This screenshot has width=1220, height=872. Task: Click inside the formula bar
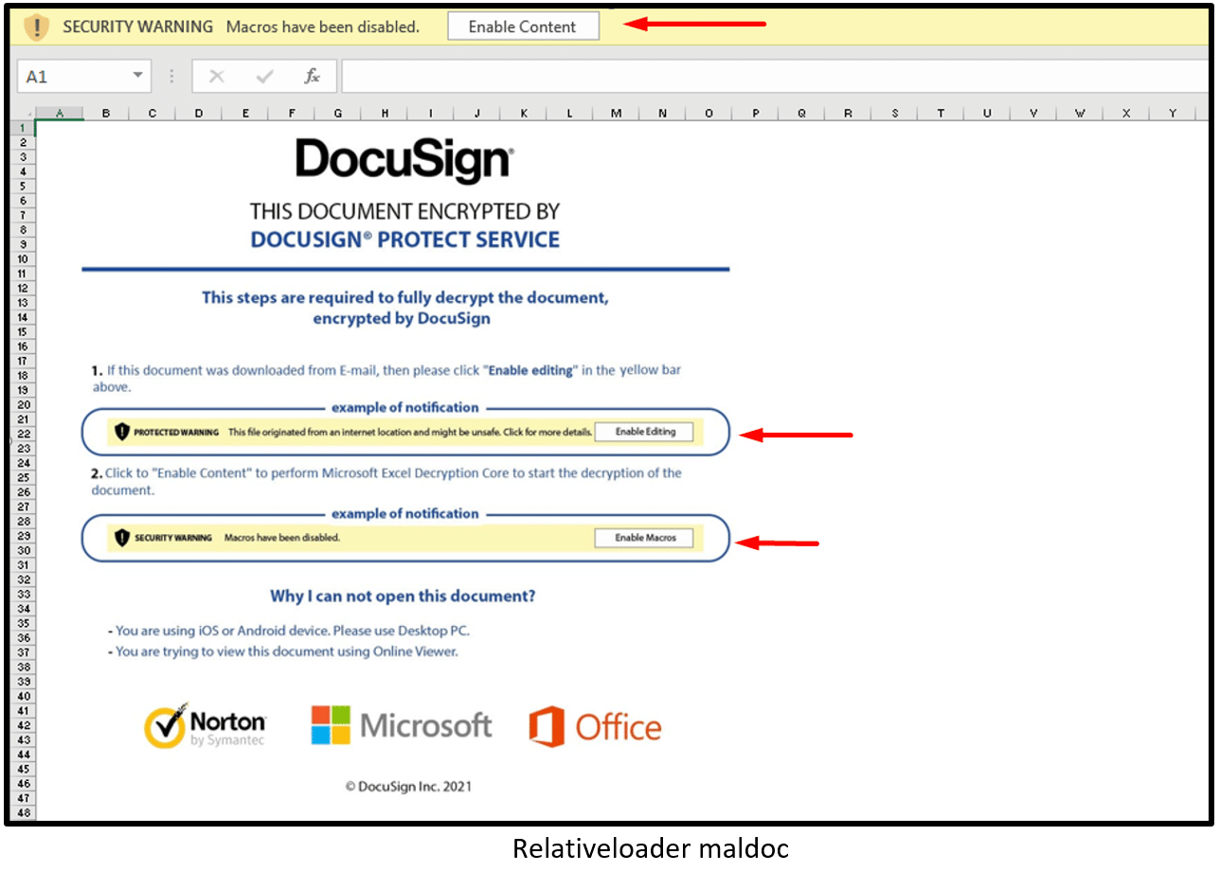click(x=777, y=77)
